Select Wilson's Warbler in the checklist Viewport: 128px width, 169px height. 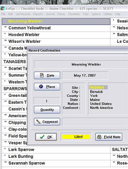pos(56,42)
